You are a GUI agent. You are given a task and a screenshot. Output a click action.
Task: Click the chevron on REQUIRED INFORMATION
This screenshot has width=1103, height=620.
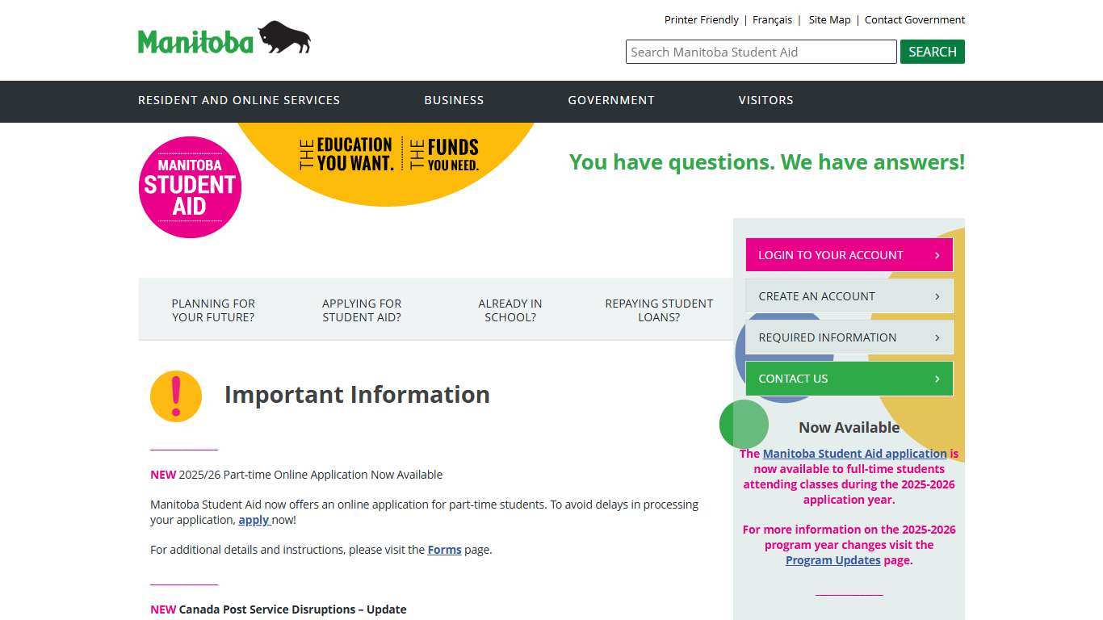[937, 337]
